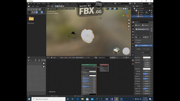
Task: Click the node editor zoom magnifier icon
Action: click(x=44, y=64)
